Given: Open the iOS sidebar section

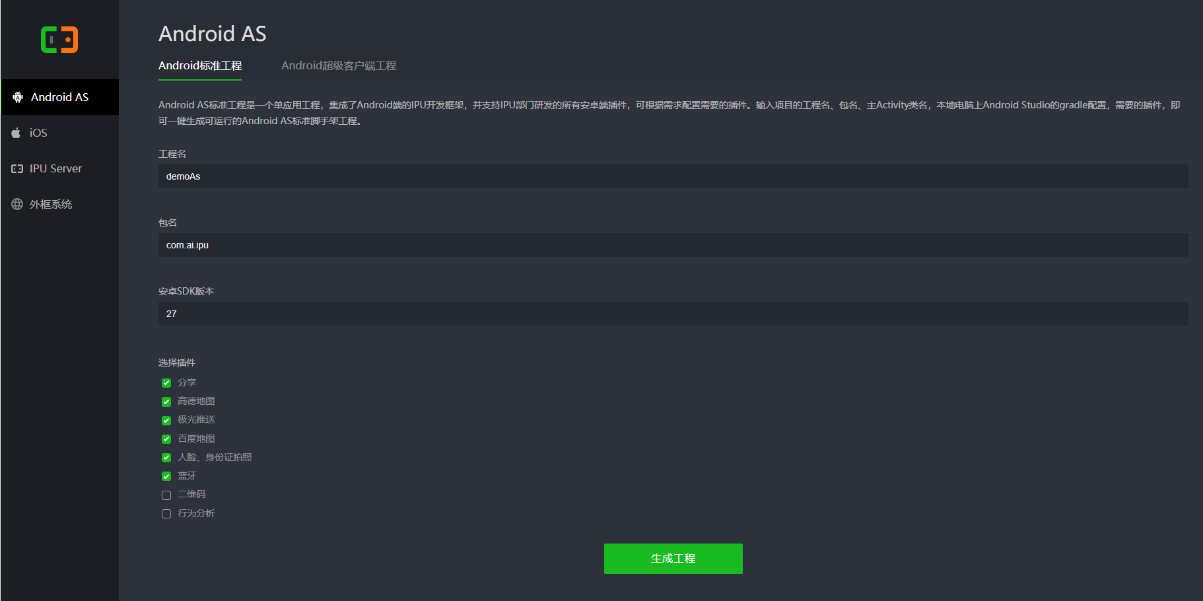Looking at the screenshot, I should click(x=38, y=133).
